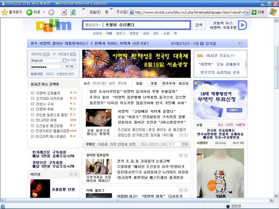Expand menu overflow chevron beside 편
The width and height of the screenshot is (279, 209).
point(112,9)
